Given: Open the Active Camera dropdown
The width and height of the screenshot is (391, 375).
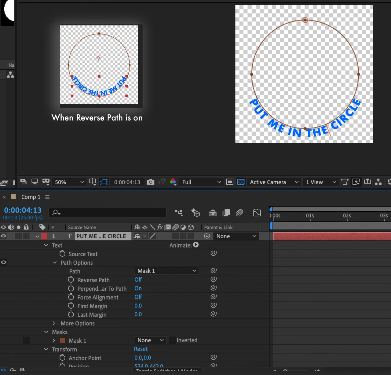Looking at the screenshot, I should click(x=274, y=182).
